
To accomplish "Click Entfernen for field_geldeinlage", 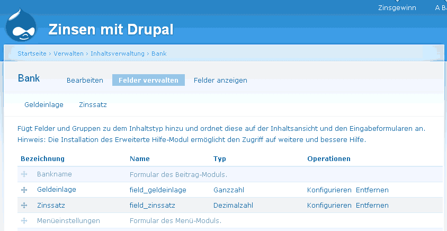I will [372, 190].
